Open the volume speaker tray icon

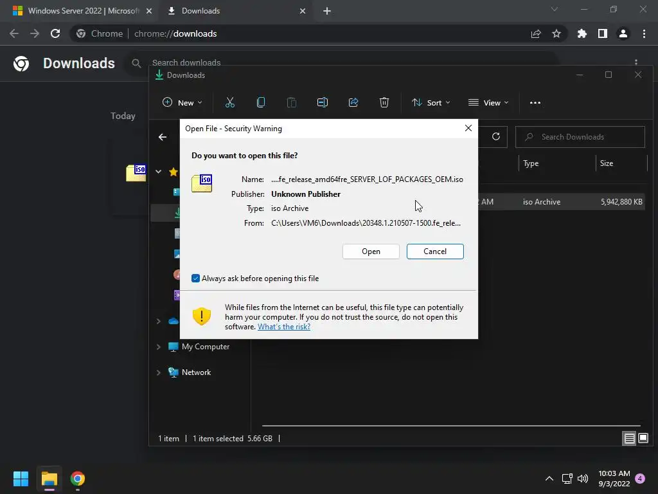tap(582, 479)
